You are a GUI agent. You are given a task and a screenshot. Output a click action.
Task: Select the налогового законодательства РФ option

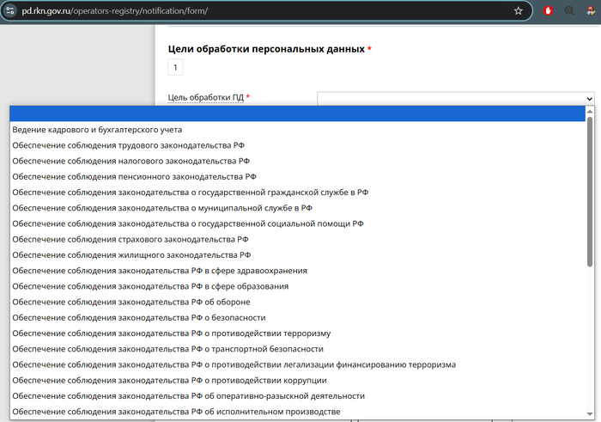pyautogui.click(x=131, y=161)
